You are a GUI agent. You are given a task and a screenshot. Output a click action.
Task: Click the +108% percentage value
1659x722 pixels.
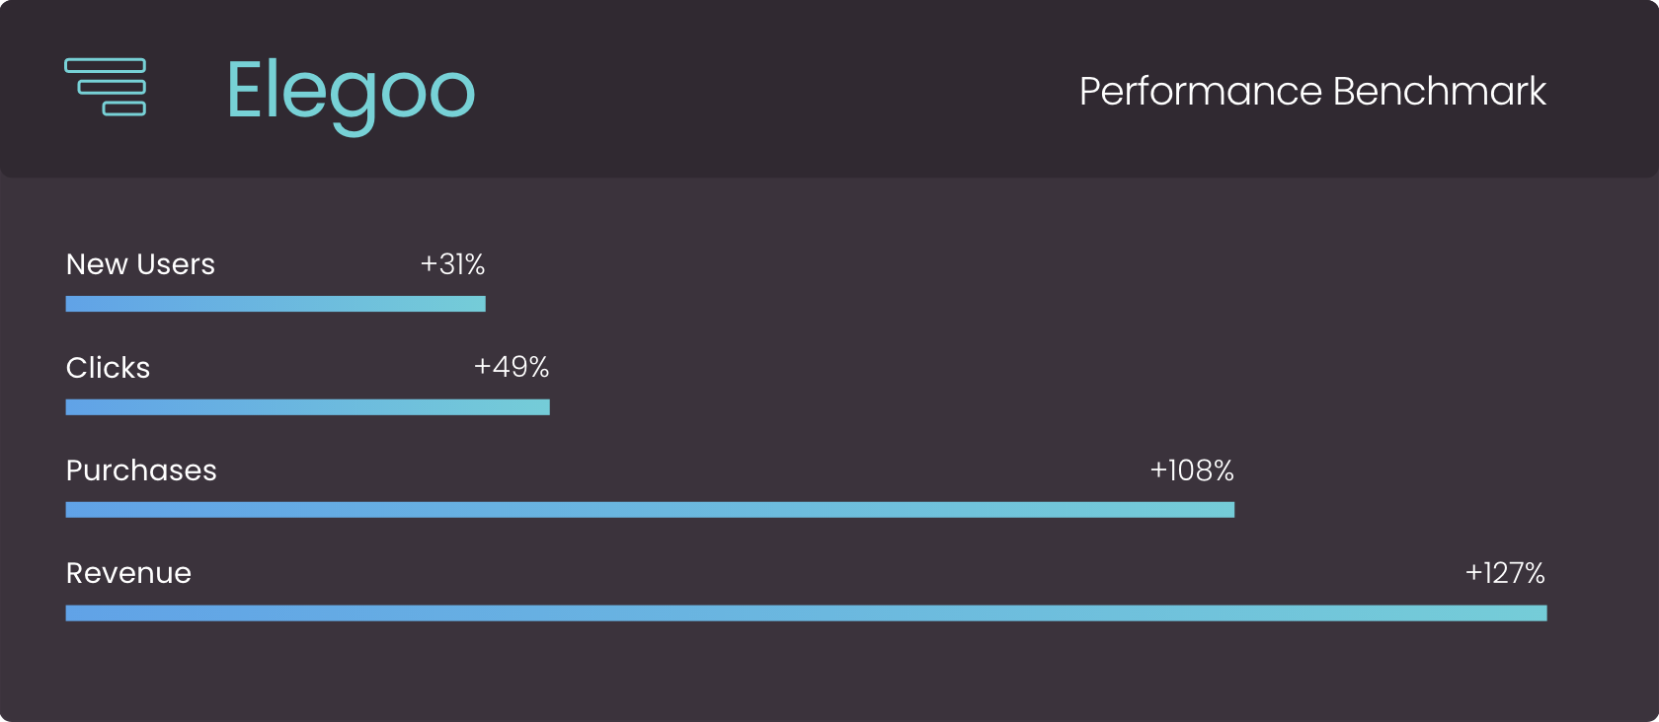[1191, 470]
